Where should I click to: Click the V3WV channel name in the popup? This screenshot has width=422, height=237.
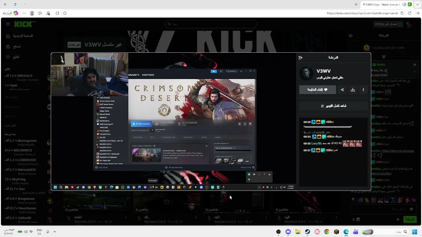(323, 71)
